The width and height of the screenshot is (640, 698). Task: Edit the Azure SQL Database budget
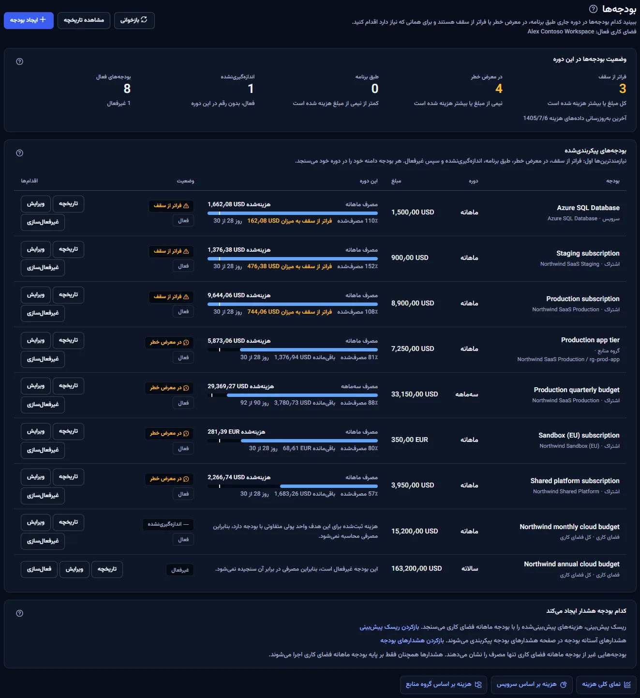click(x=36, y=204)
